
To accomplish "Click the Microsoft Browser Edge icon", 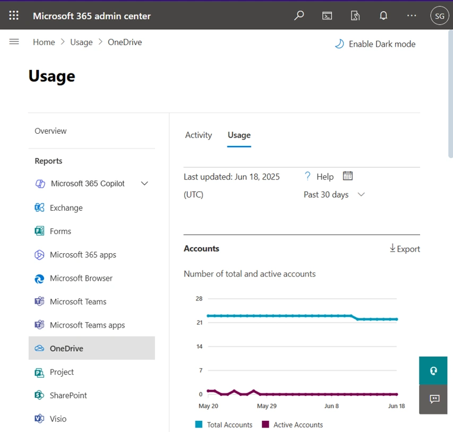I will coord(39,279).
